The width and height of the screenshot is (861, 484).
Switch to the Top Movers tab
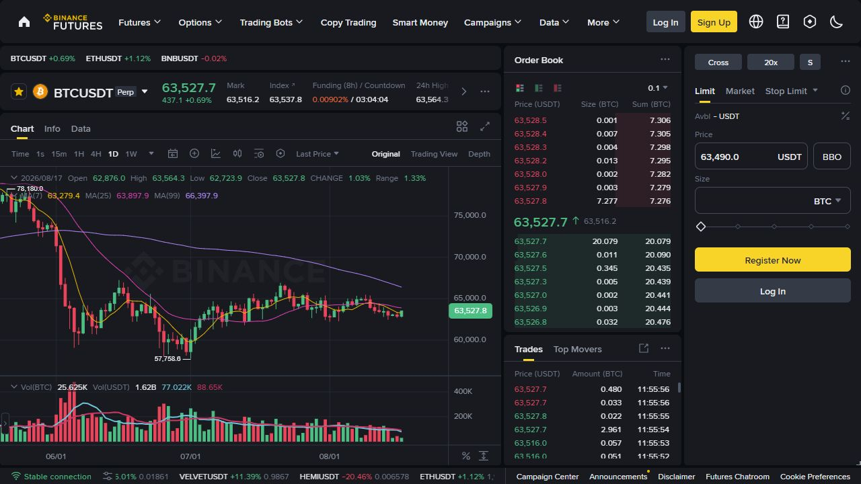[578, 349]
